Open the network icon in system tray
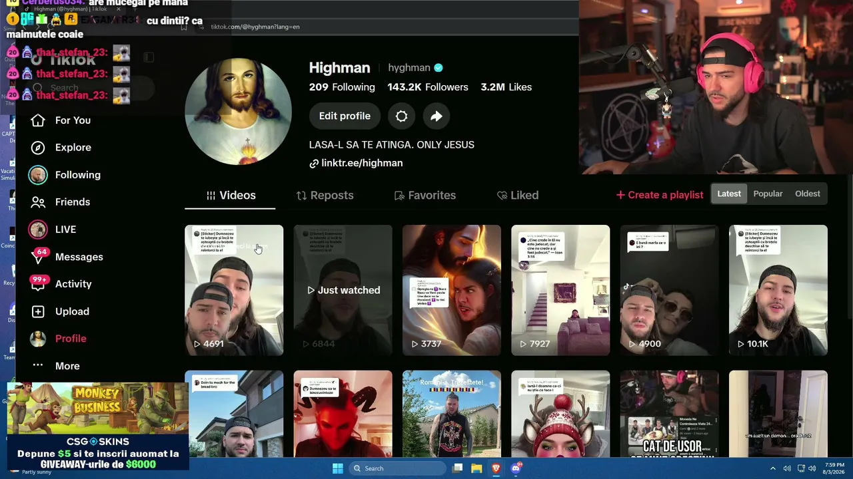Screen dimensions: 853x479 point(801,468)
